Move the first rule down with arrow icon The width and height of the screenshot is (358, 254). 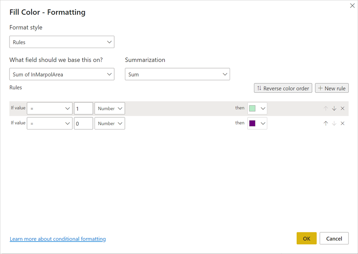click(334, 109)
